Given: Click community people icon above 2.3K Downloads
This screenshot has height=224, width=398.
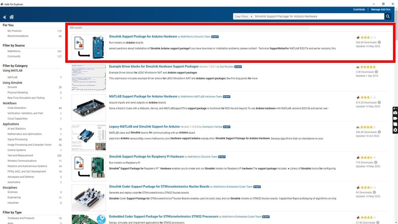Looking at the screenshot, I should 358,67.
